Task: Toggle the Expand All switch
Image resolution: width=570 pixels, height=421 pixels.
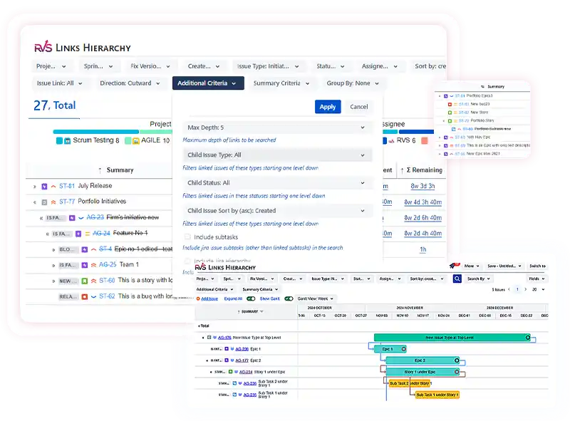Action: click(x=251, y=299)
